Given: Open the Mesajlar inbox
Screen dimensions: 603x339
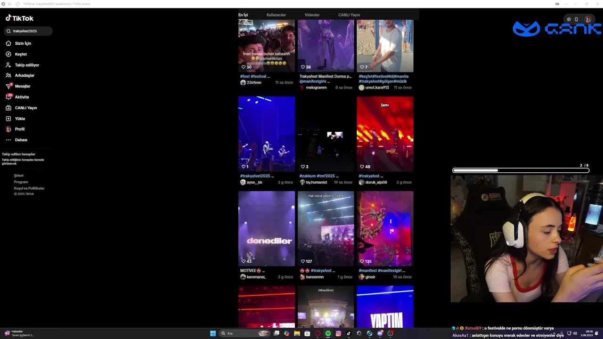Looking at the screenshot, I should [18, 86].
